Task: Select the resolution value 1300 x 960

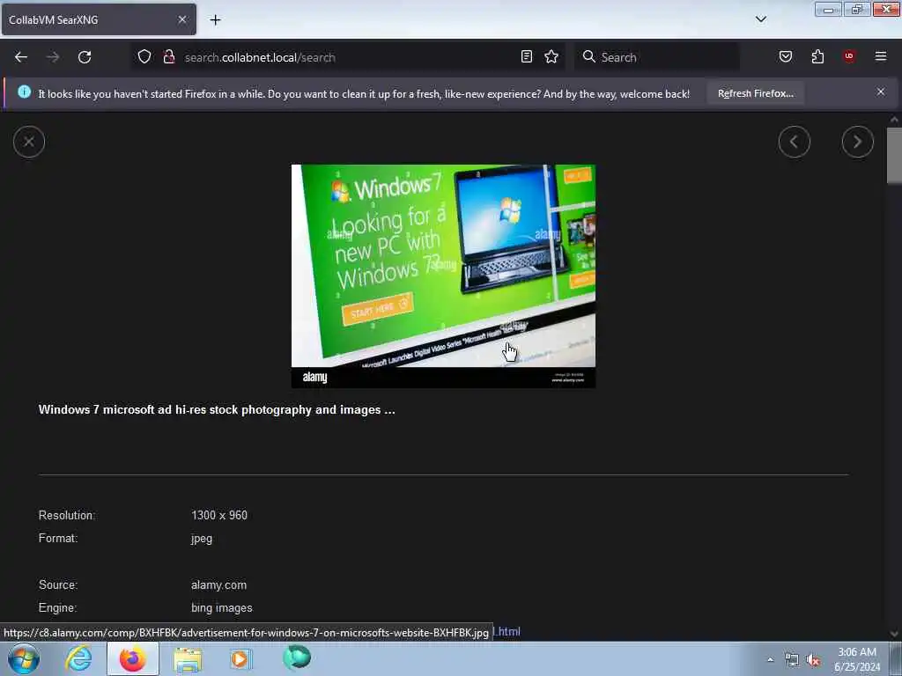Action: (219, 515)
